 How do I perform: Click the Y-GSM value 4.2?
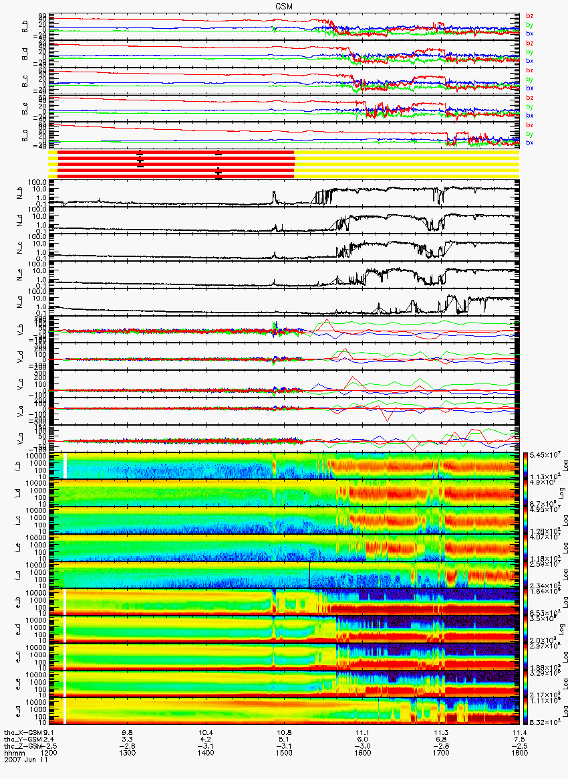(206, 739)
